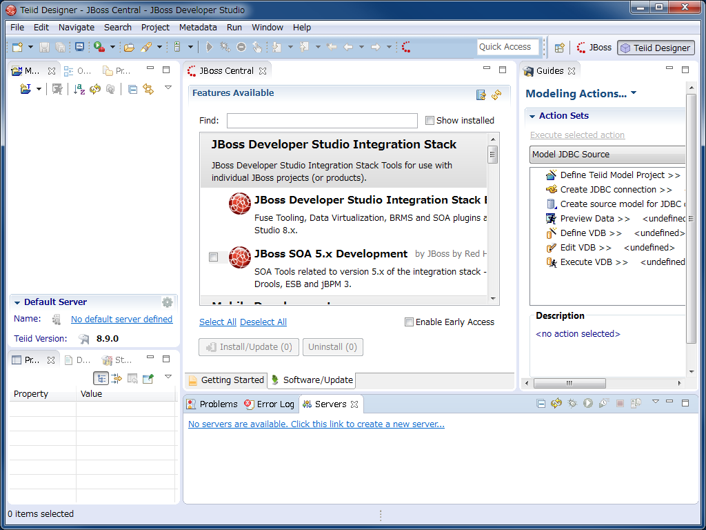
Task: Click the No servers are available link
Action: tap(316, 424)
